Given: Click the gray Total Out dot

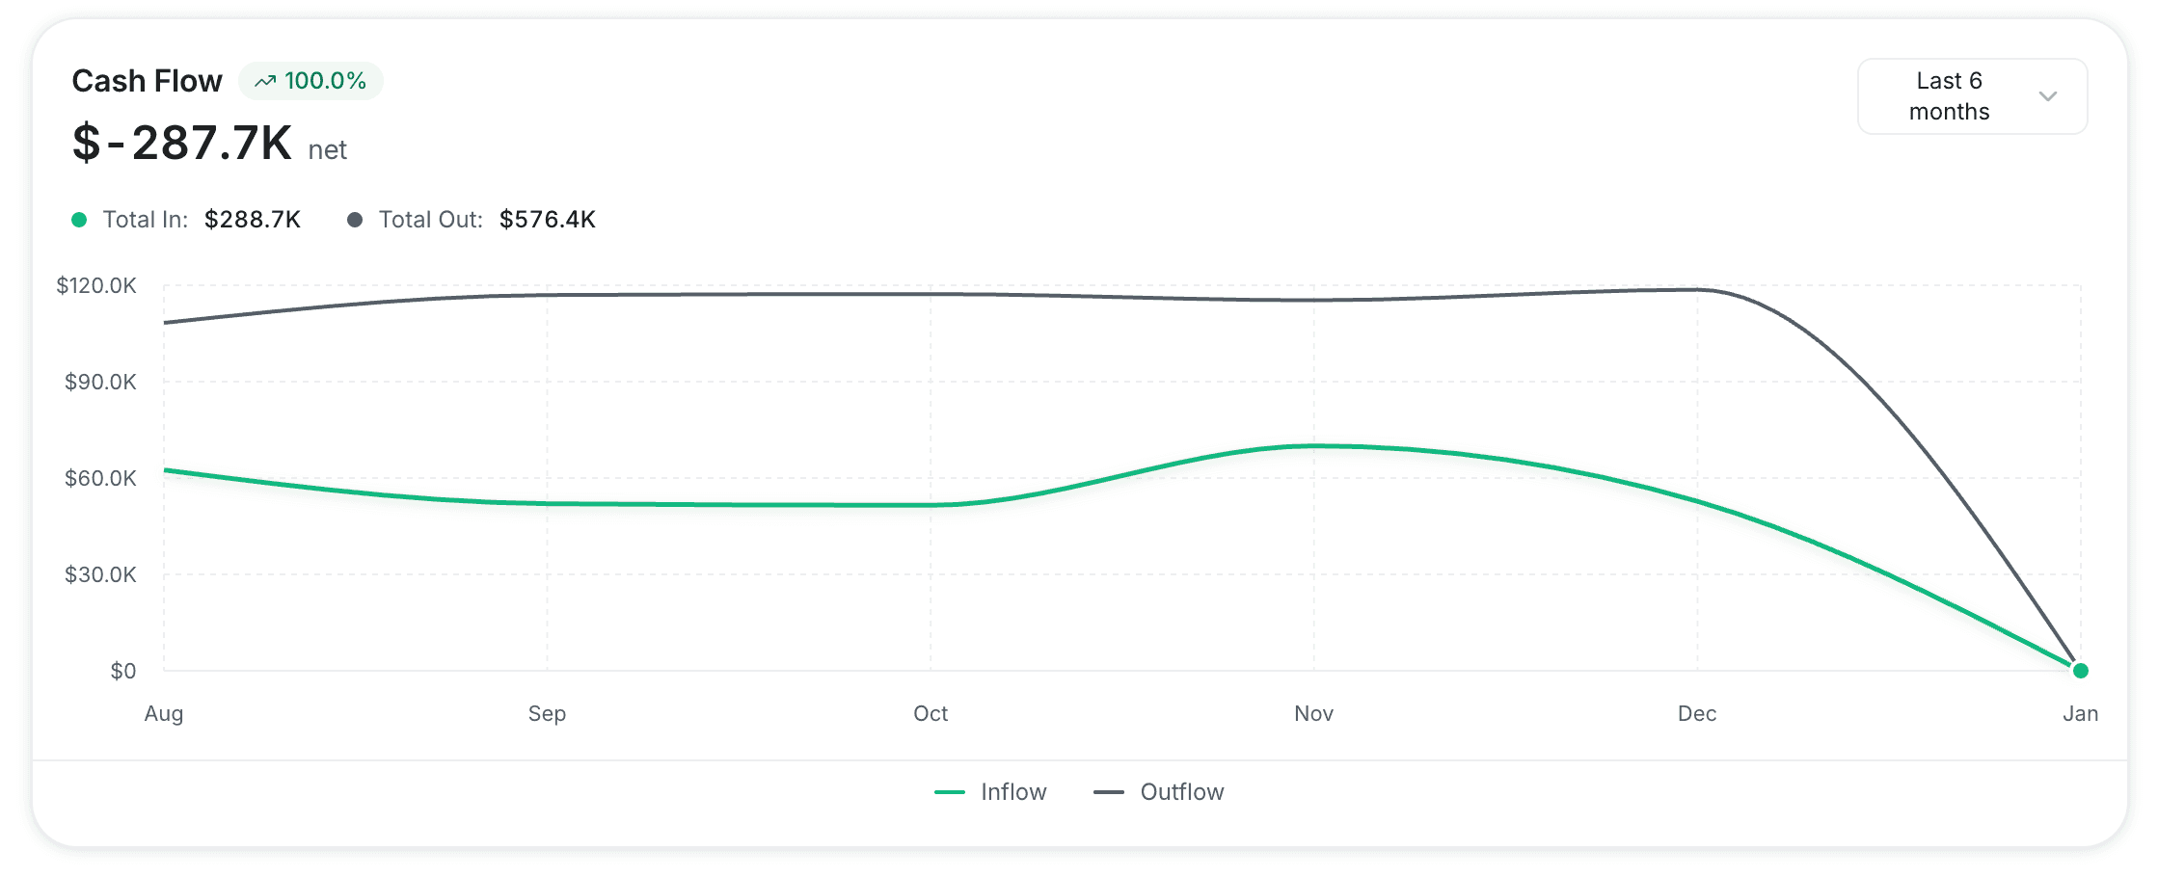Looking at the screenshot, I should 355,220.
